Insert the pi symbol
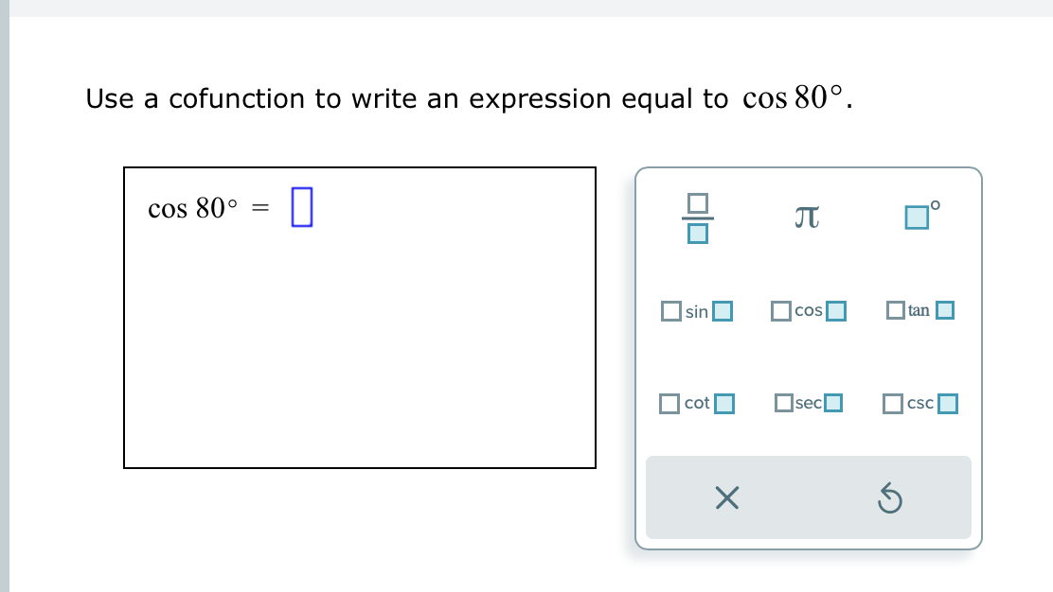1053x592 pixels. pos(807,218)
